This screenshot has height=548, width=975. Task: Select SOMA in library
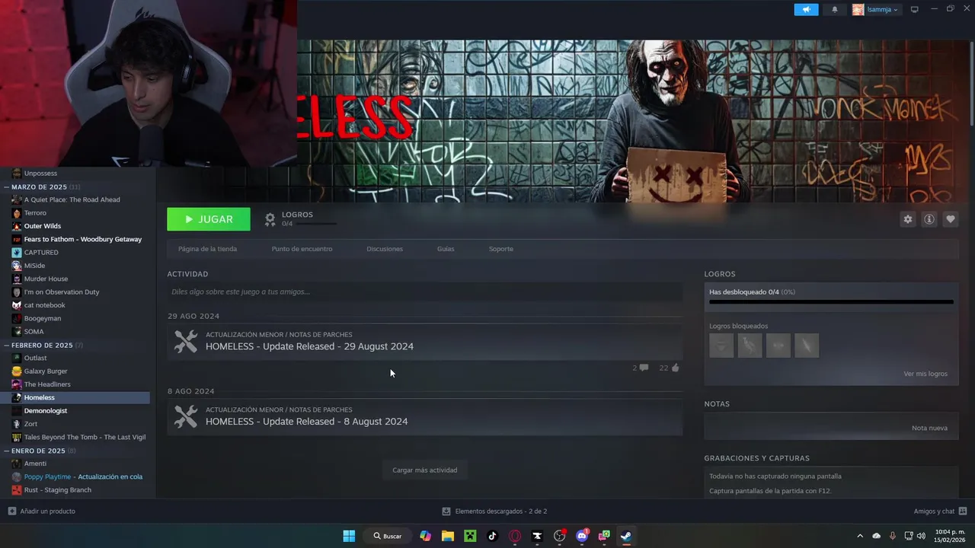point(34,332)
